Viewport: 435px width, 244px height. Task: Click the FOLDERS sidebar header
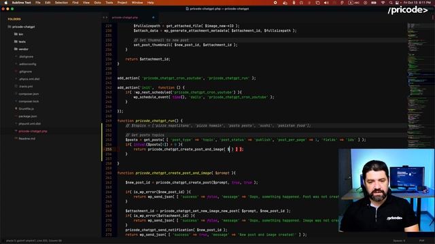point(14,19)
